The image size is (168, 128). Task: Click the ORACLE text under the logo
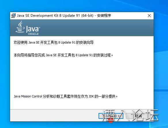pyautogui.click(x=33, y=34)
